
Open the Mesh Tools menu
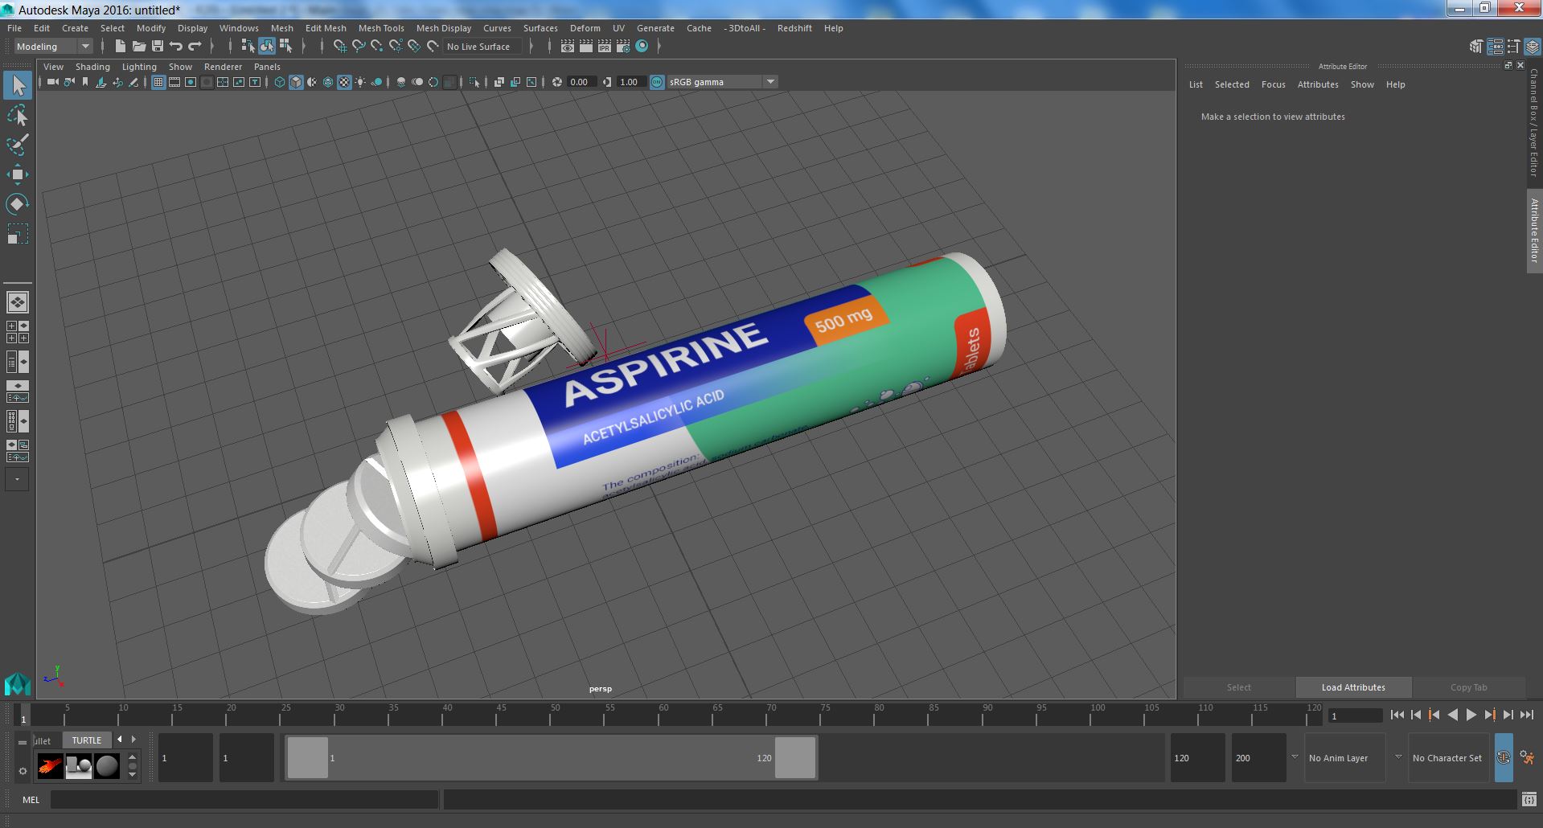coord(381,28)
